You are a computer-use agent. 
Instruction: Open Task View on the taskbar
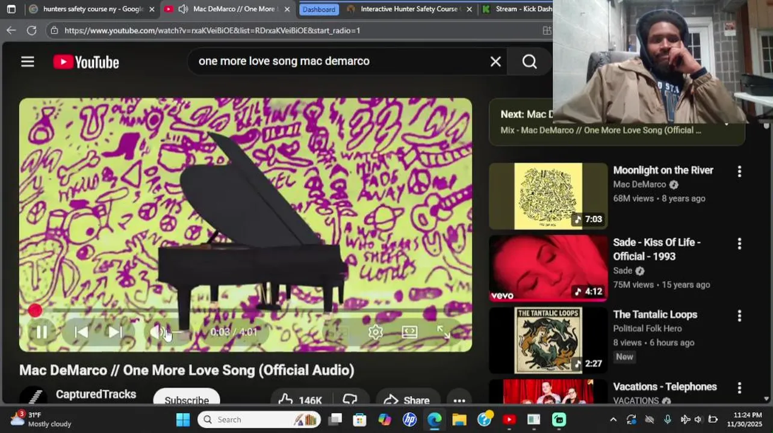335,419
